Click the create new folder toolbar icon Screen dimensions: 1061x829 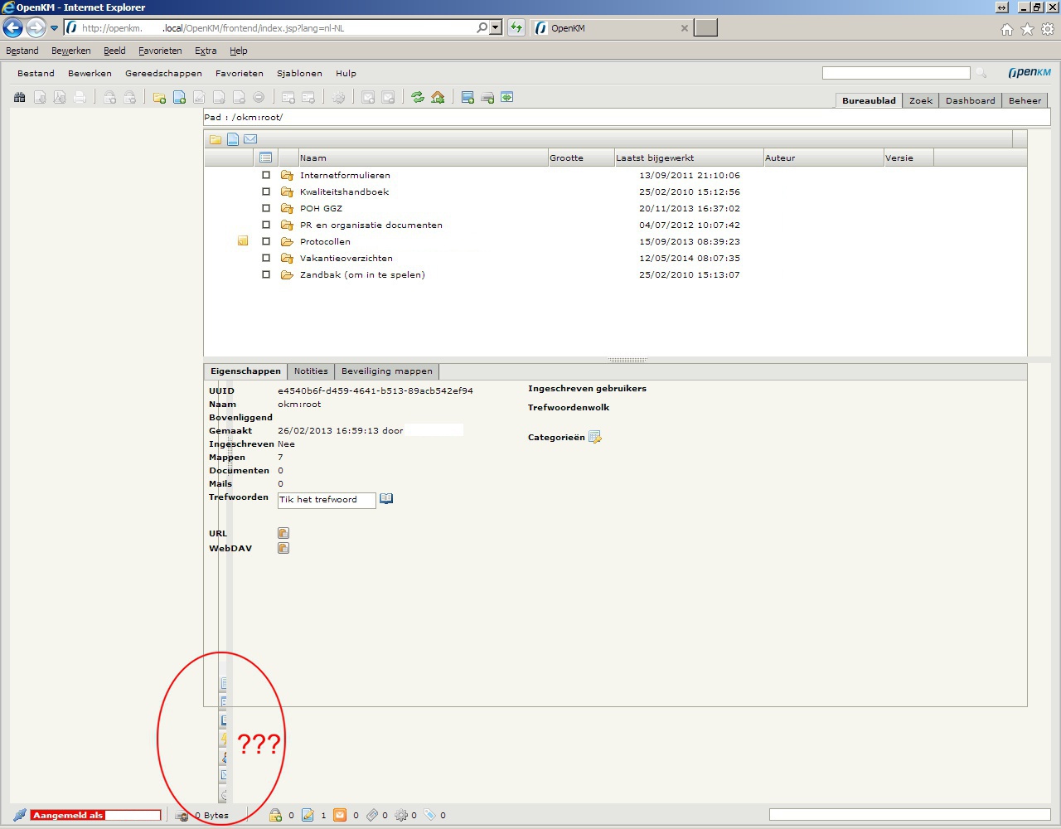coord(159,98)
